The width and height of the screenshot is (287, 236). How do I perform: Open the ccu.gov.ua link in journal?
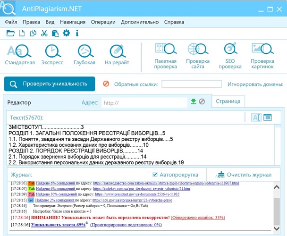coord(132,200)
